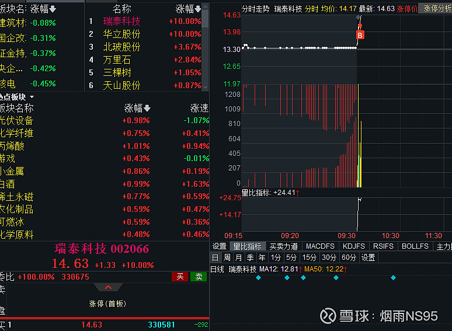
Task: Switch to the RSIFS indicator tab
Action: pos(383,246)
